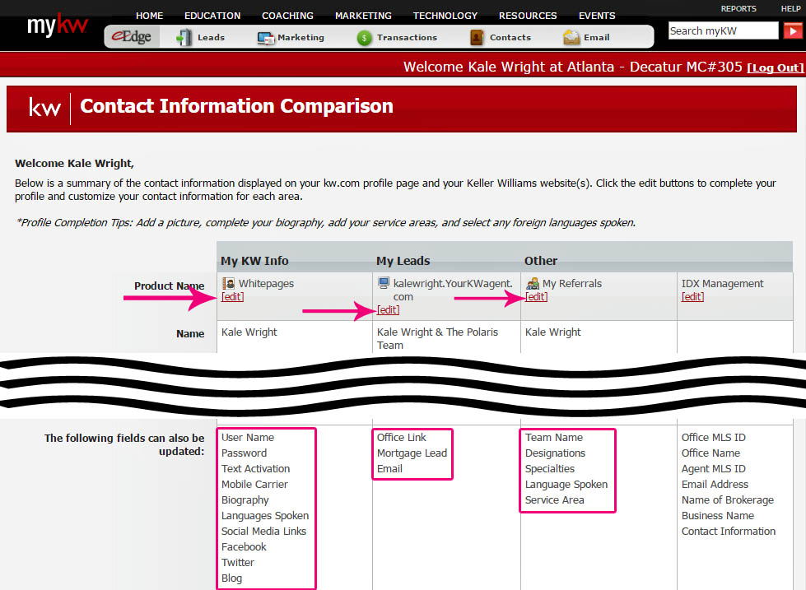Edit the Whitepages contact info

[x=232, y=296]
